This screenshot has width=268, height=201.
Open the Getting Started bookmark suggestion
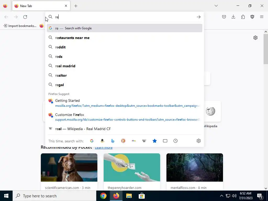point(124,103)
